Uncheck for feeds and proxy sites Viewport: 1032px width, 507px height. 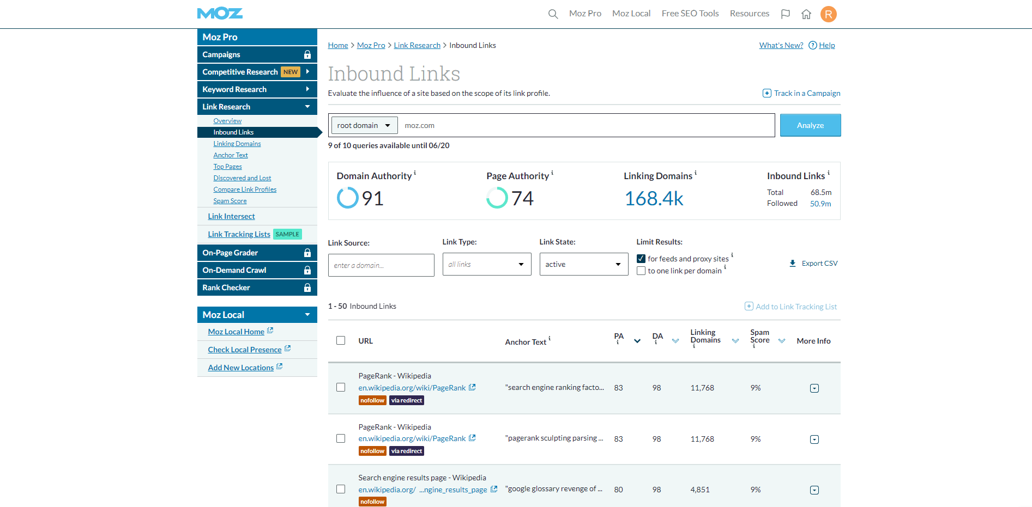(641, 259)
